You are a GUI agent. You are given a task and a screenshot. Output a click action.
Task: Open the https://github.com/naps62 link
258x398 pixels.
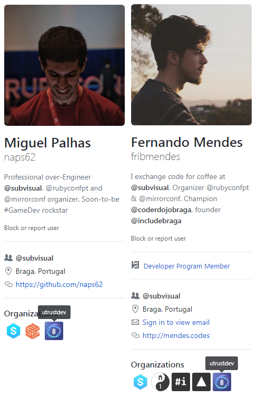point(59,284)
